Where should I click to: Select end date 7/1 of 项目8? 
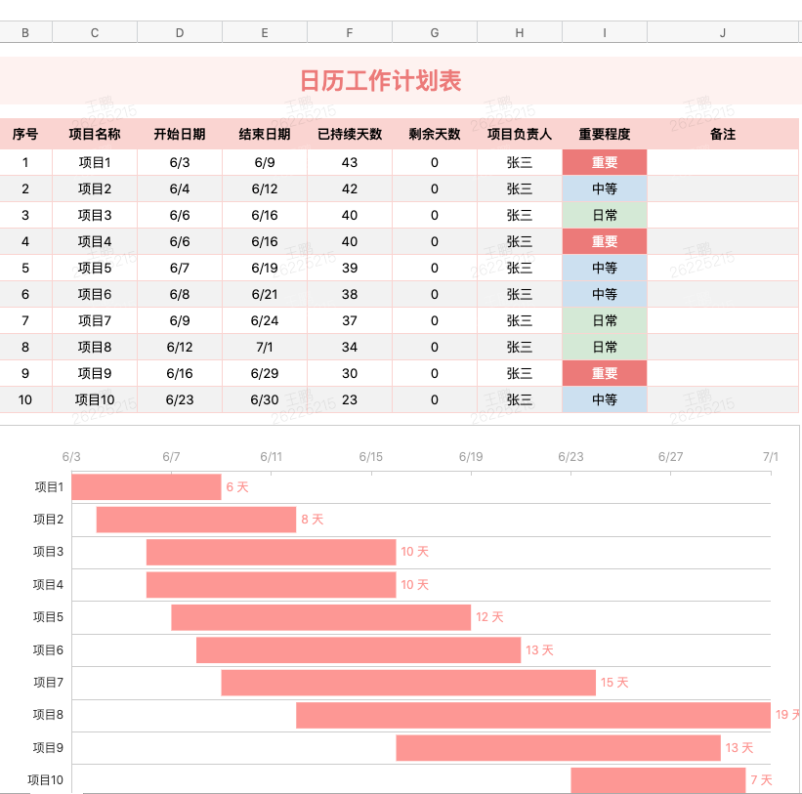pyautogui.click(x=265, y=347)
